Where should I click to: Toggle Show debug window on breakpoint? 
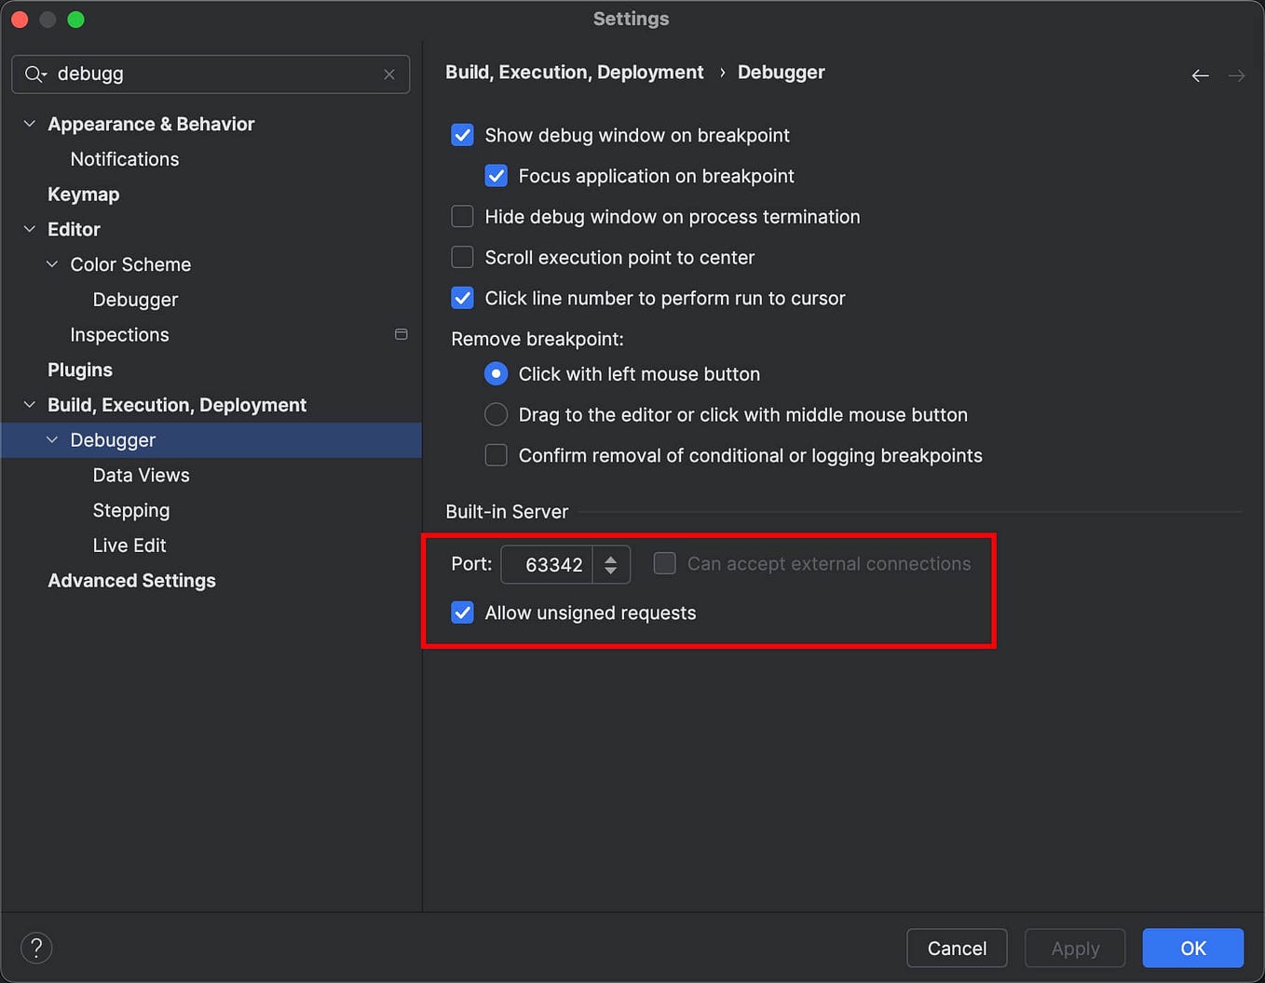click(x=462, y=135)
